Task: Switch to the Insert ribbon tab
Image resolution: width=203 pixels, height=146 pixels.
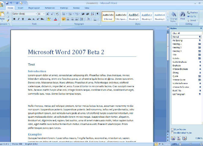Action: pyautogui.click(x=20, y=8)
